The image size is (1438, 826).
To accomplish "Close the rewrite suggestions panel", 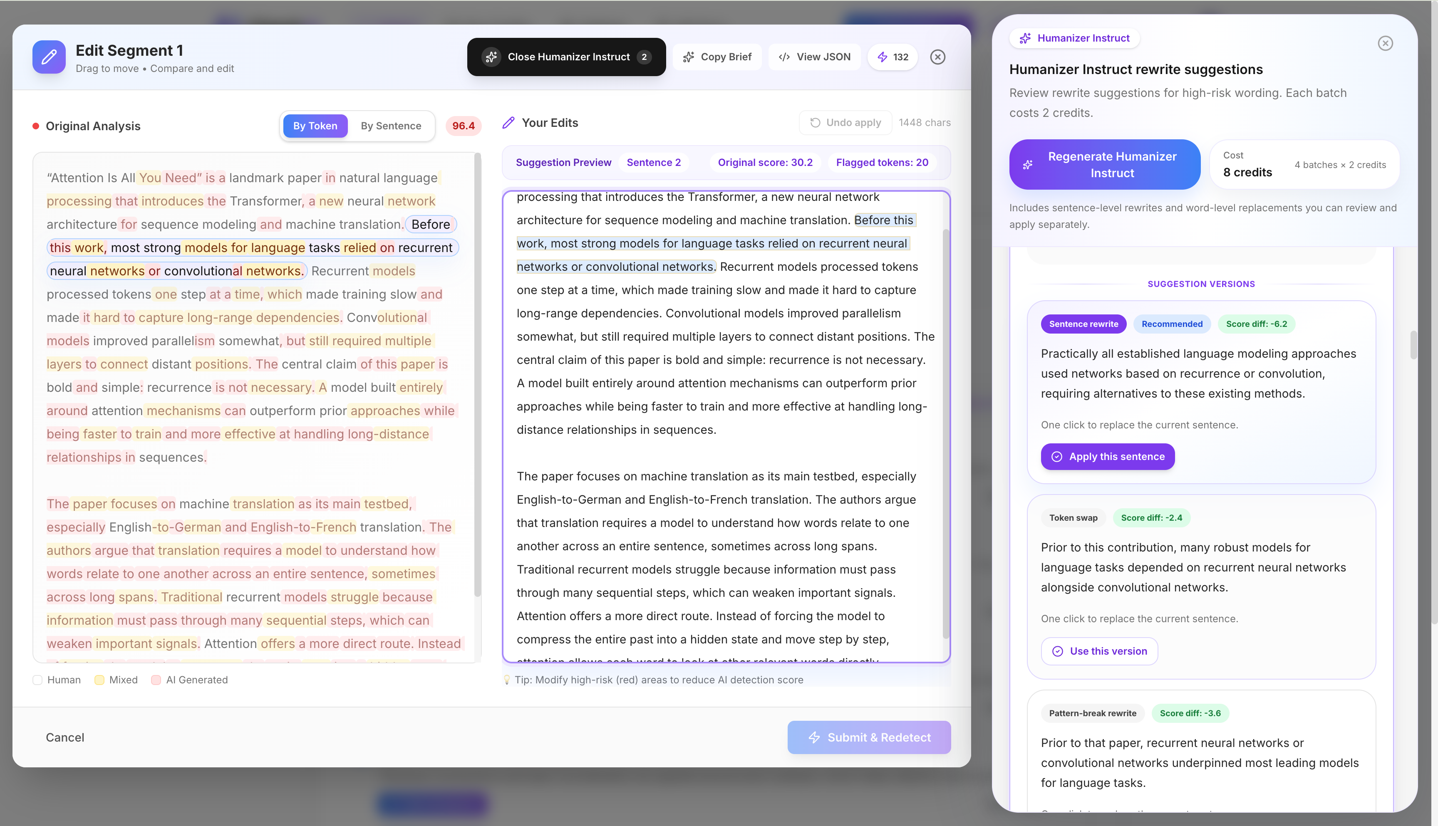I will click(x=1385, y=43).
